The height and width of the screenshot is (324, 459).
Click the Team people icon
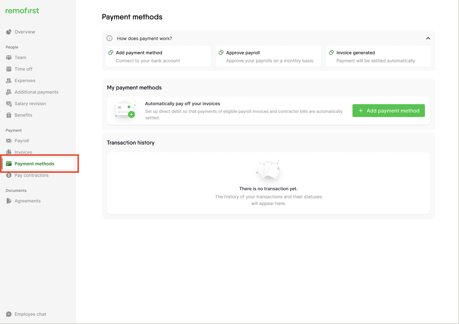click(x=9, y=58)
